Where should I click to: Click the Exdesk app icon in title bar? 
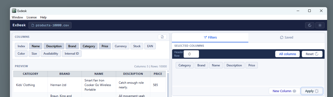(14, 11)
